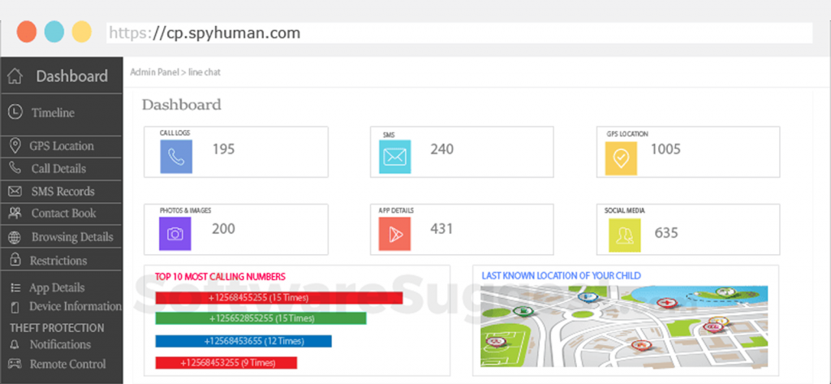
Task: Open Contact Book from sidebar menu
Action: tap(63, 214)
